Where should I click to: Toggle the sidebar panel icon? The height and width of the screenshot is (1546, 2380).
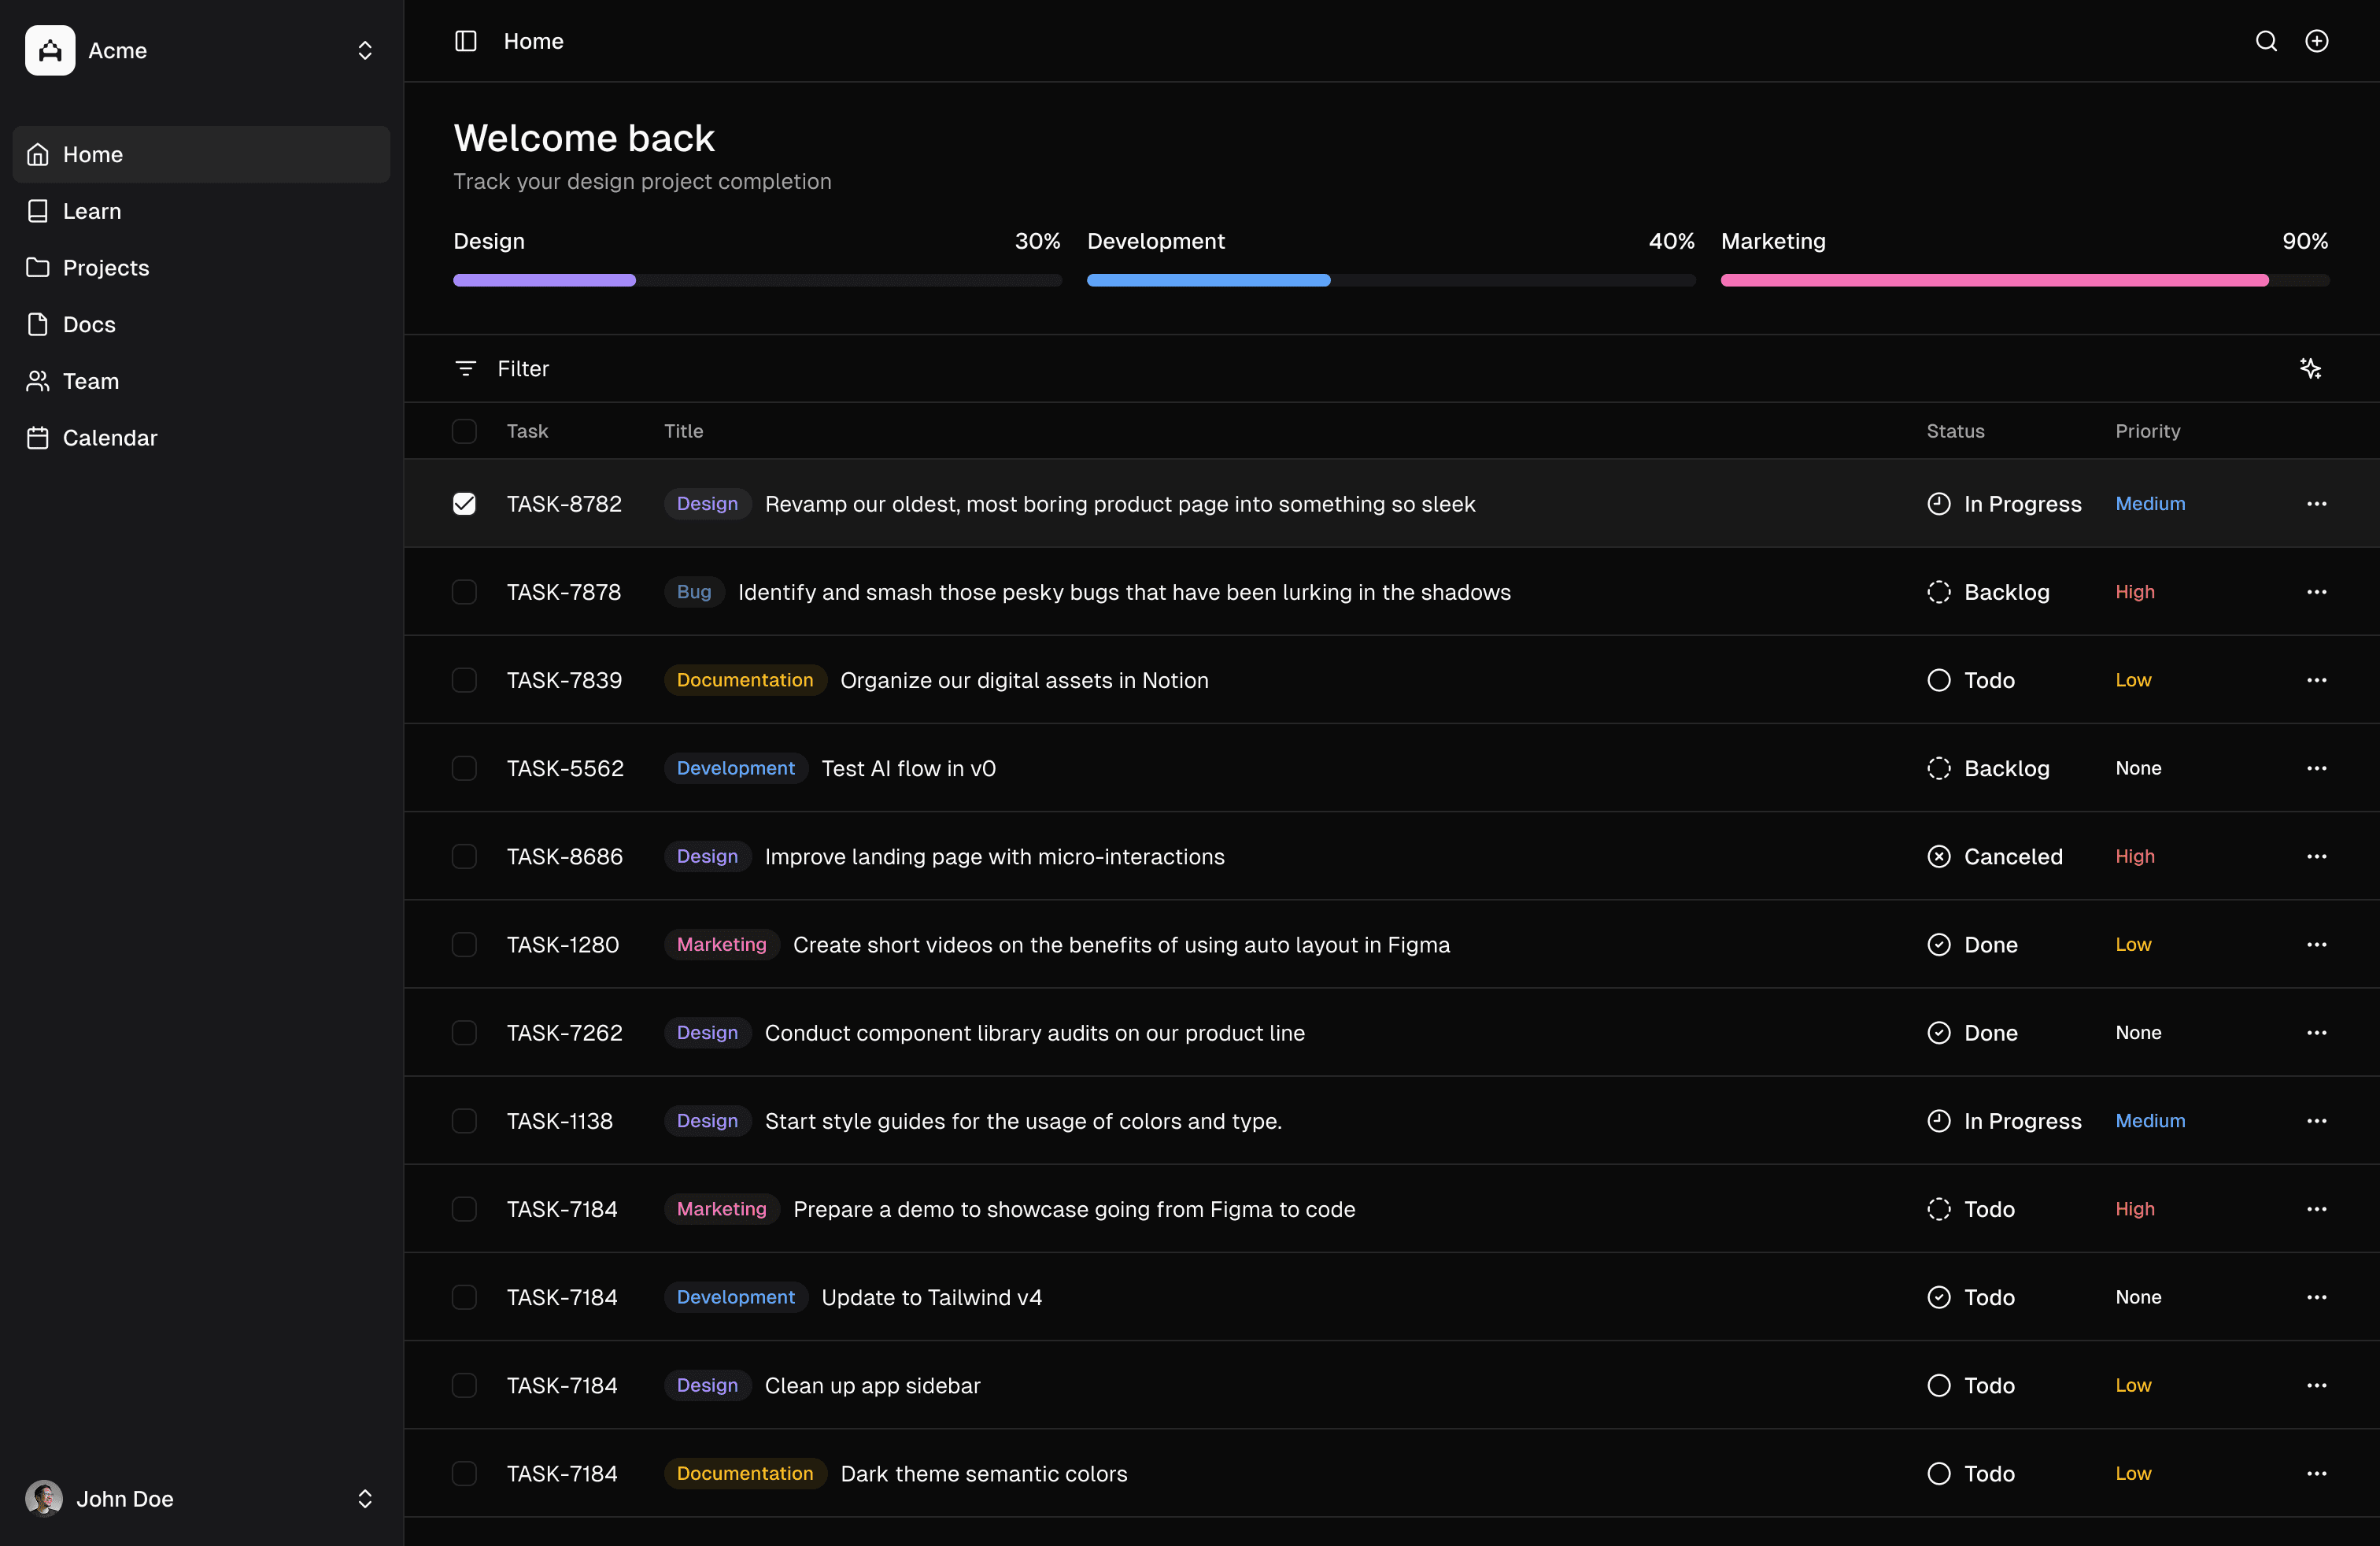point(466,41)
